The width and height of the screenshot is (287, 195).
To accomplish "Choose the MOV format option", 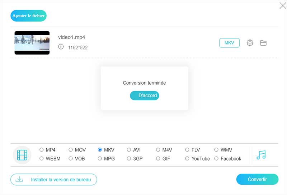I will pos(71,150).
